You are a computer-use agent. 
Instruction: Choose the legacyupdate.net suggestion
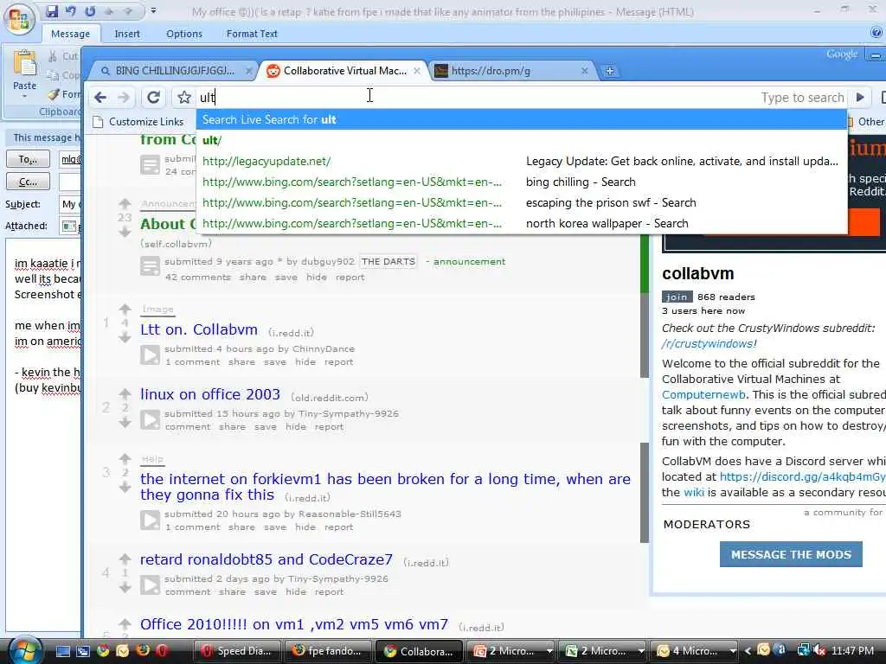tap(522, 162)
